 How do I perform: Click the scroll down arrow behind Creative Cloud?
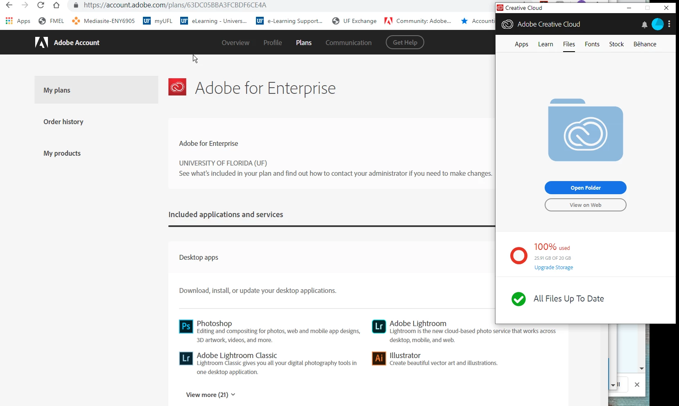[642, 369]
